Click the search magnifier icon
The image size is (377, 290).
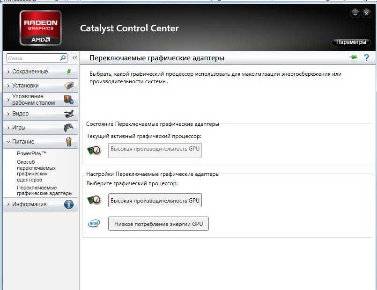[x=63, y=58]
